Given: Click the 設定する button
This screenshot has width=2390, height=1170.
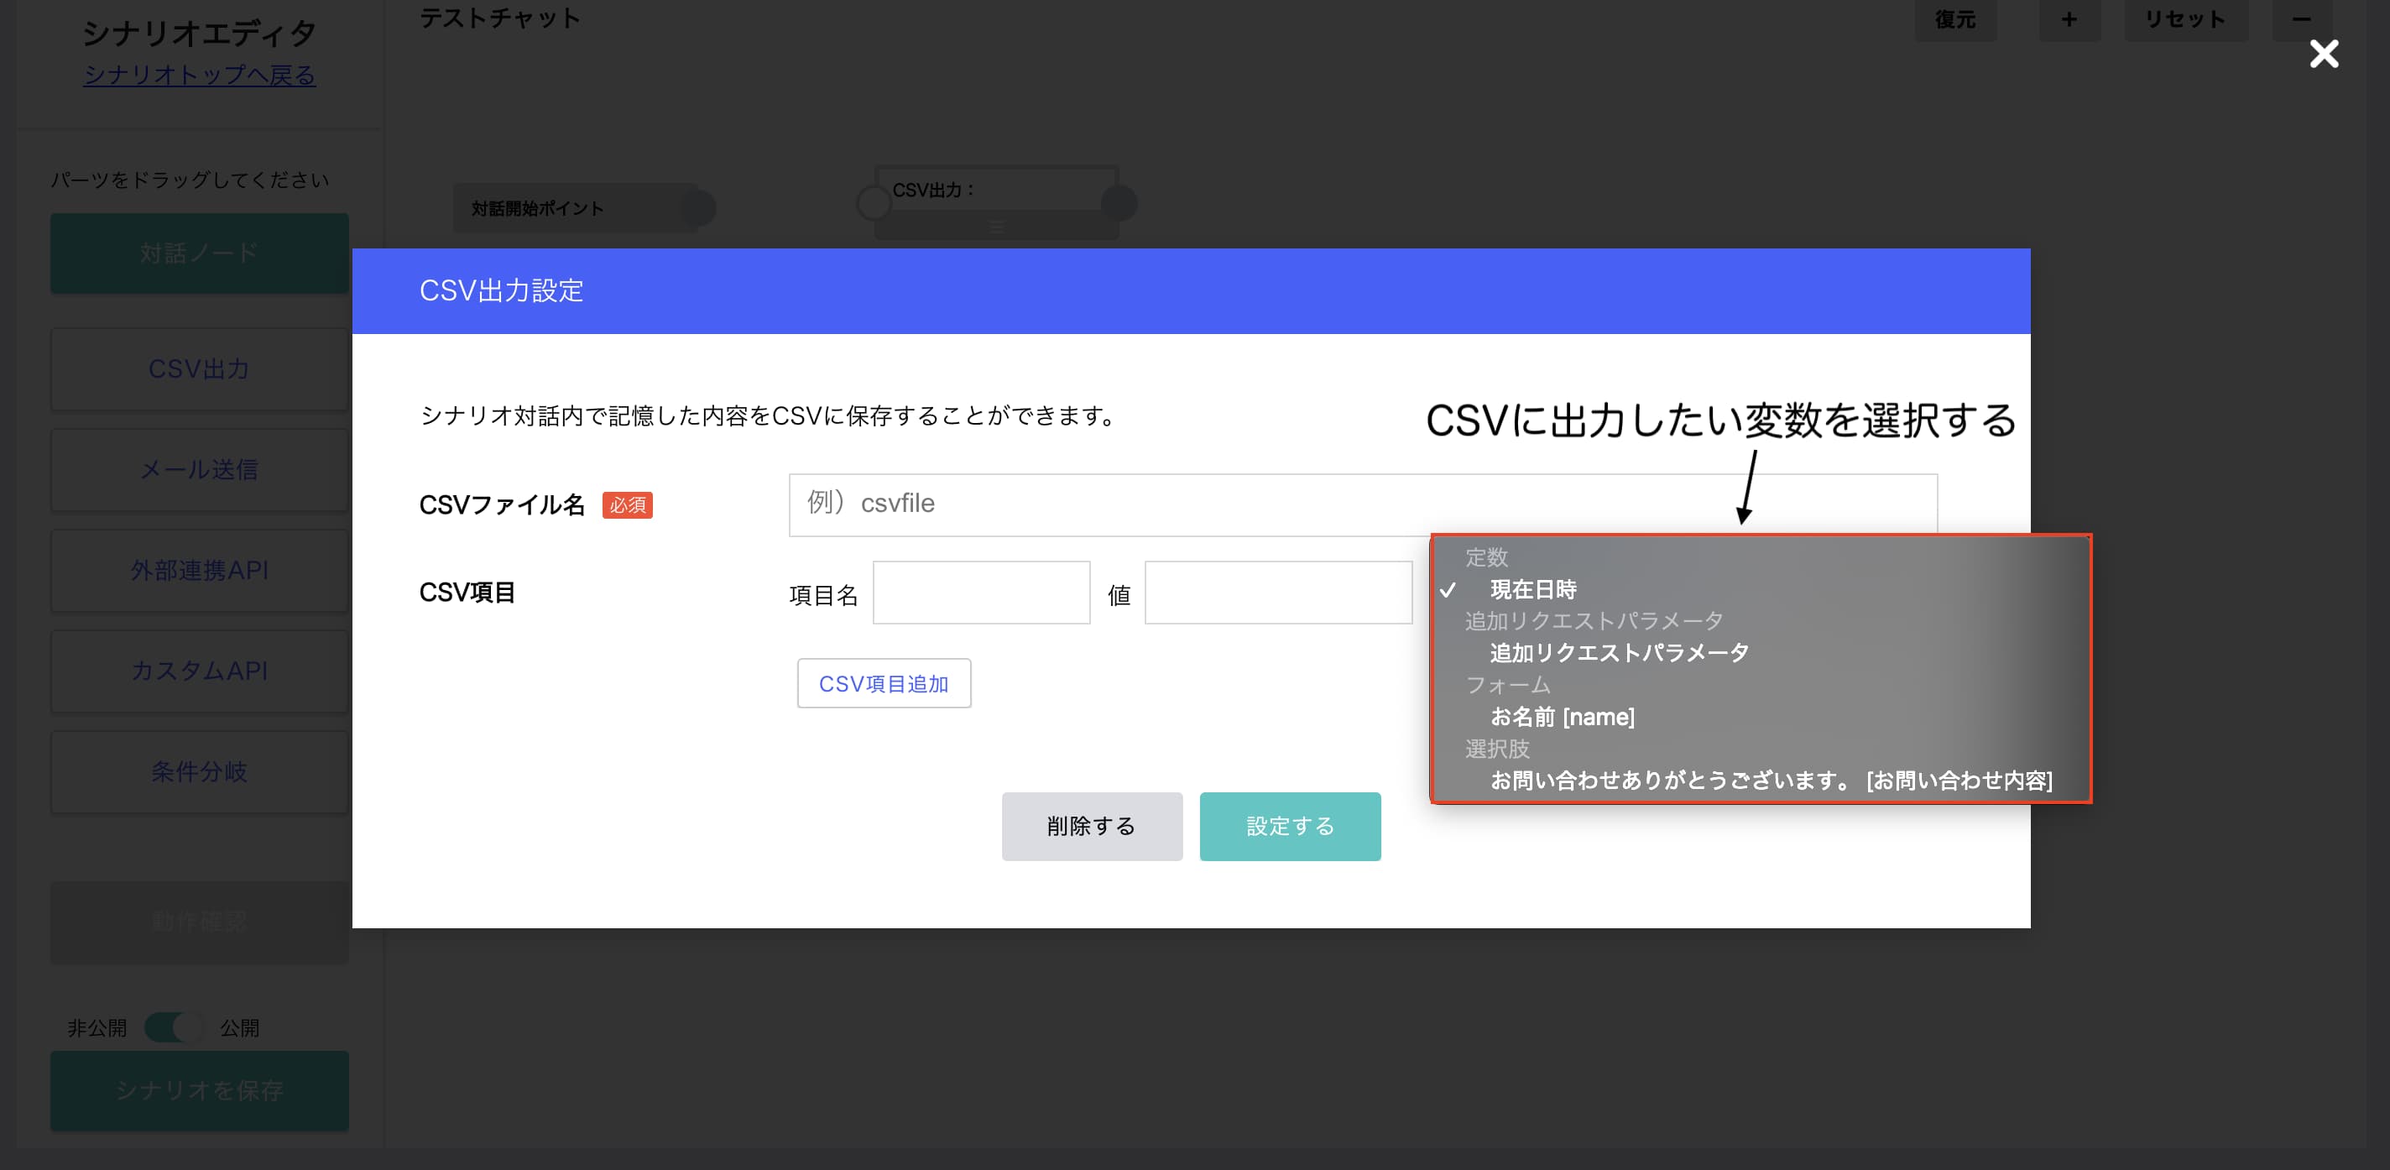Looking at the screenshot, I should (x=1290, y=826).
